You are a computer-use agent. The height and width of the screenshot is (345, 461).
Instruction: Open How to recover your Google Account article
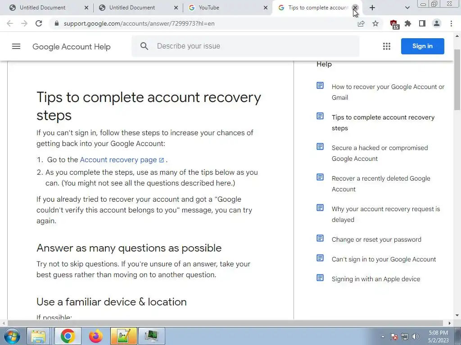coord(388,92)
